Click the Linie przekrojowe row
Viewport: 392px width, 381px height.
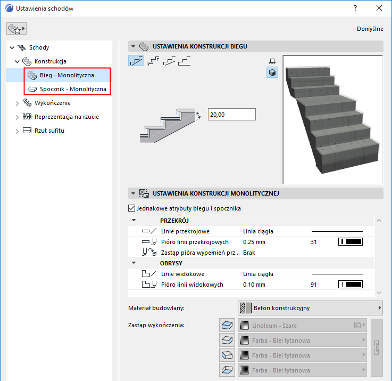251,231
